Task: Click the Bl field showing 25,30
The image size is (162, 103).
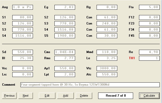Action: click(22, 58)
